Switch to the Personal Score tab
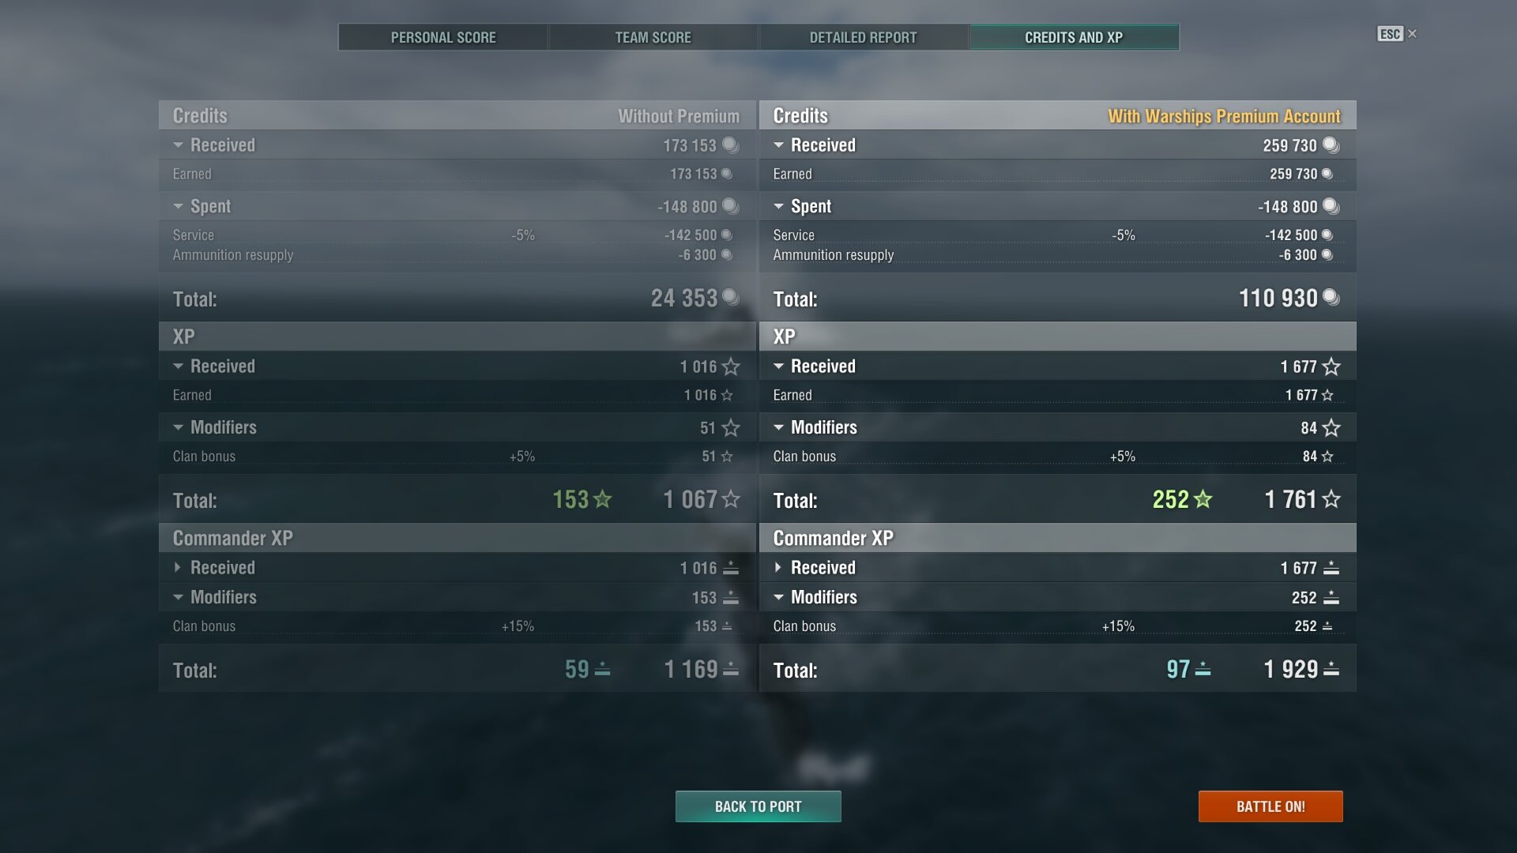Screen dimensions: 1517x853 click(443, 37)
